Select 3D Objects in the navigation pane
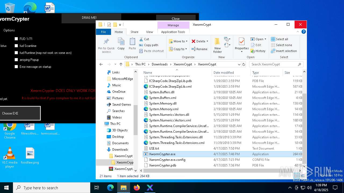The width and height of the screenshot is (344, 193). click(120, 130)
